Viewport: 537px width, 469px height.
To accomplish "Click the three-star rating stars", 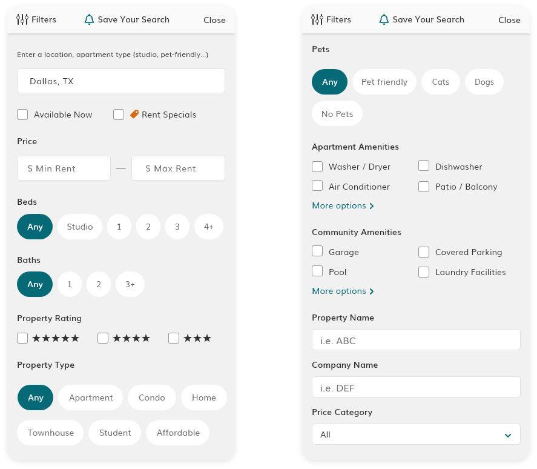I will coord(197,338).
